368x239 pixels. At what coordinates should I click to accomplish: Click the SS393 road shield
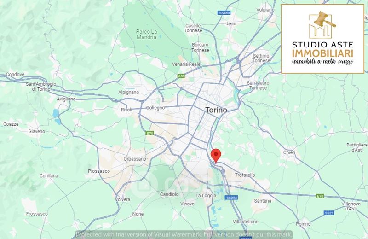[231, 198]
